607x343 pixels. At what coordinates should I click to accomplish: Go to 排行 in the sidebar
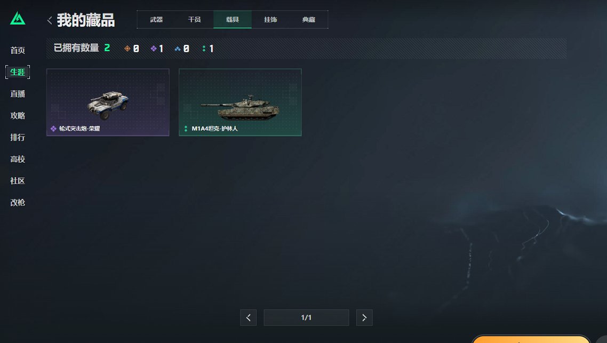tap(18, 137)
